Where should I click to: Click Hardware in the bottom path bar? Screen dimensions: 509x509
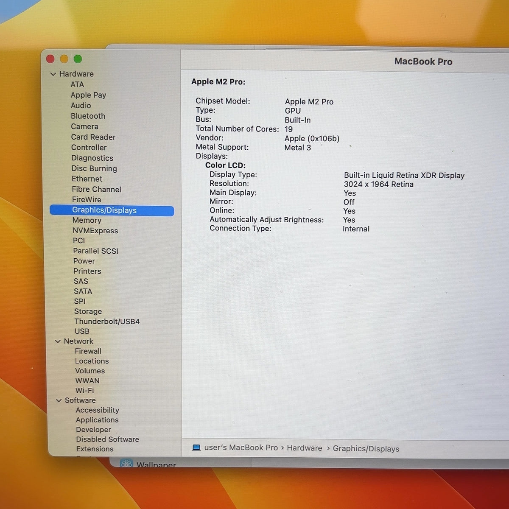pyautogui.click(x=305, y=448)
